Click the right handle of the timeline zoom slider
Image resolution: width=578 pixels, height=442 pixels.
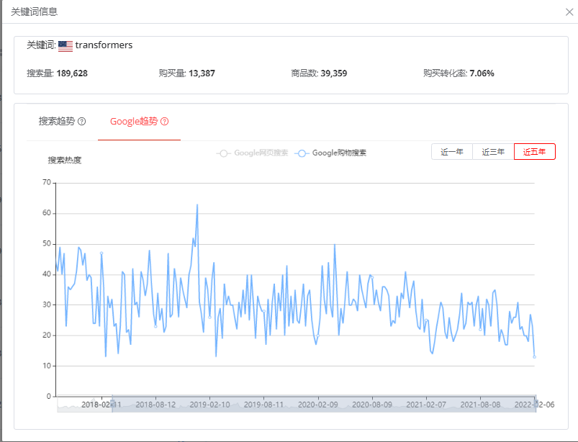pyautogui.click(x=536, y=405)
